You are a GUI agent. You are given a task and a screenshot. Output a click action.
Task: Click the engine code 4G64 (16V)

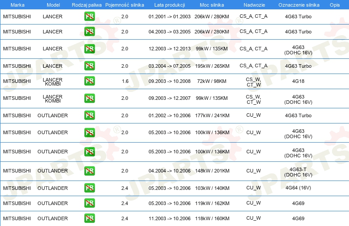pos(298,188)
